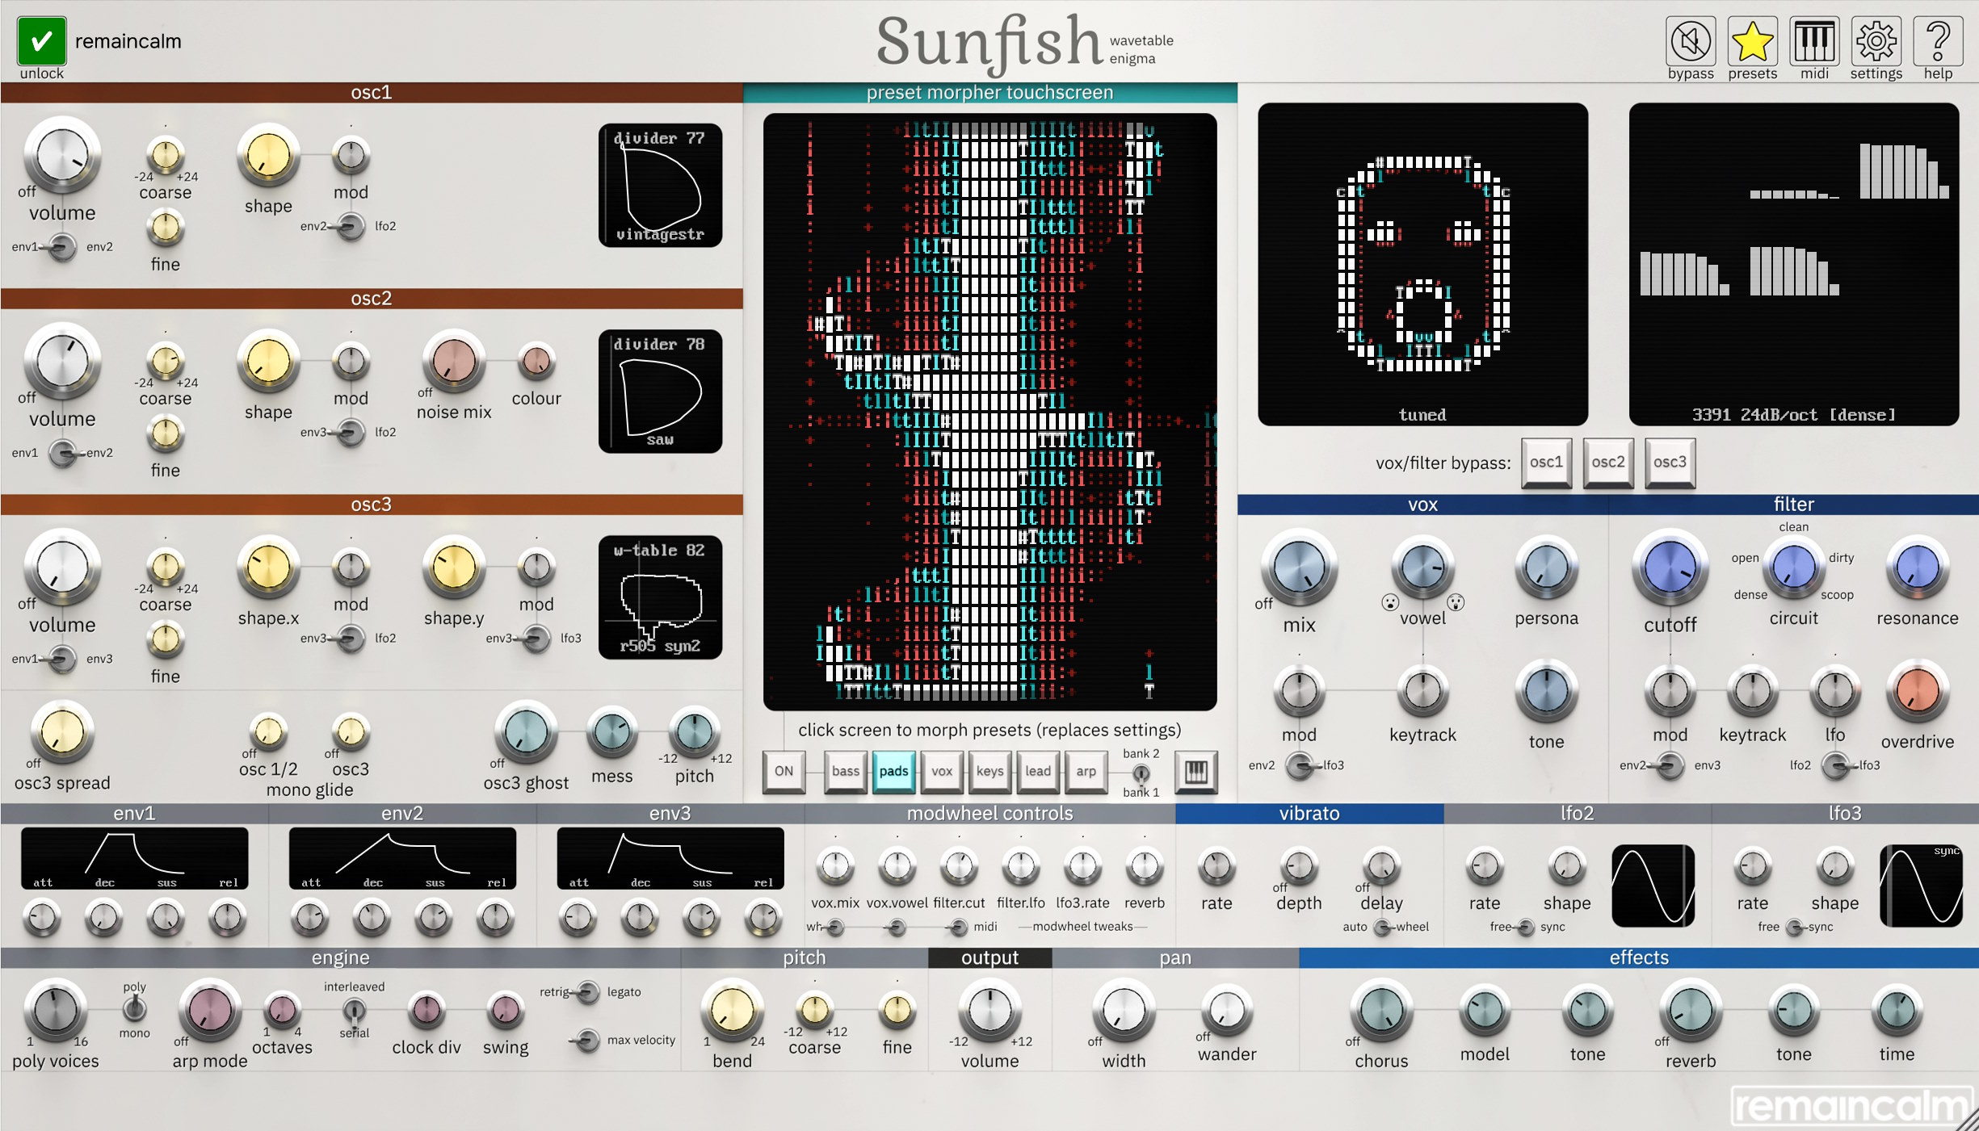Toggle osc1 vox/filter bypass button
This screenshot has width=1979, height=1131.
(1546, 463)
